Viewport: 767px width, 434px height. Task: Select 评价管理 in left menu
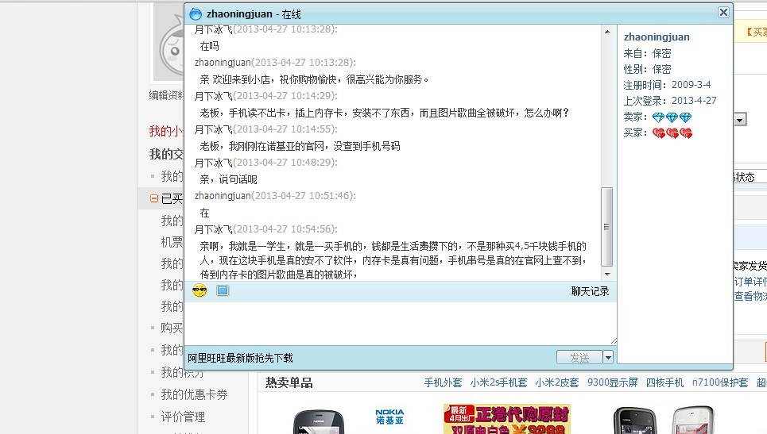click(183, 417)
